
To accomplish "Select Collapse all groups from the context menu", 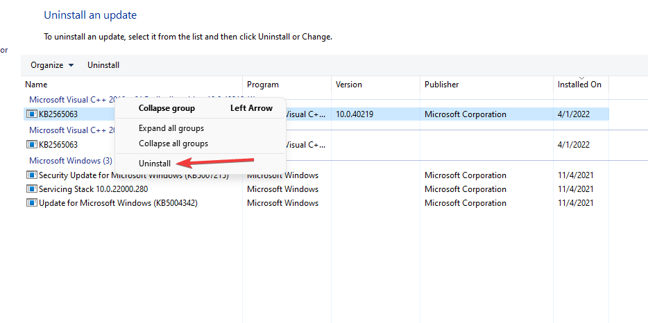I will [173, 143].
